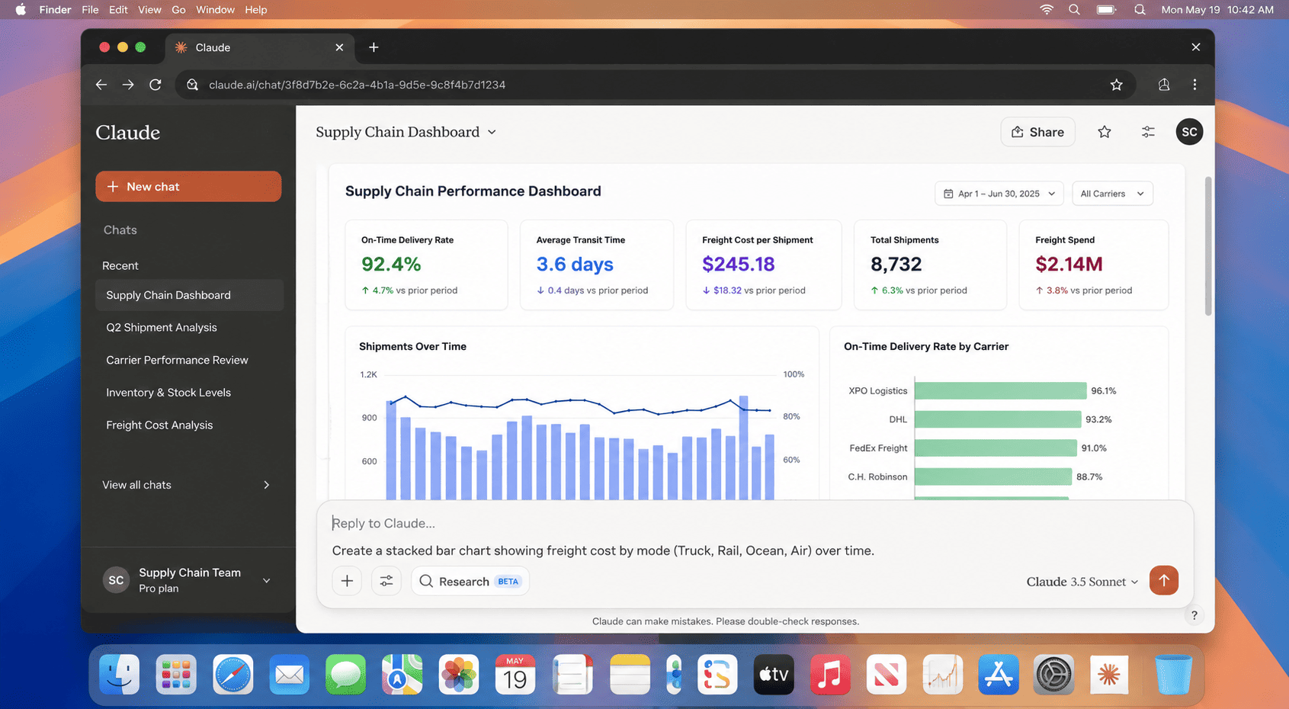
Task: Close the Claude browser tab
Action: (x=339, y=47)
